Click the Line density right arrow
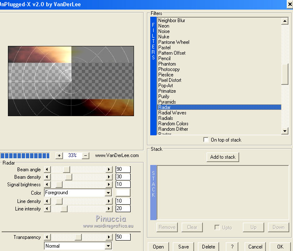293x251 pixels. pos(109,201)
